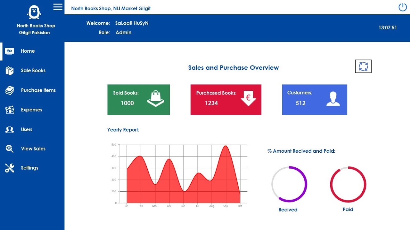Screen dimensions: 410x230
Task: Click the penguin logo icon
Action: tap(34, 12)
